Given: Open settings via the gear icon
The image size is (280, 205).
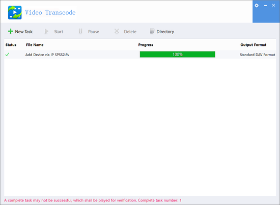Looking at the screenshot, I should coord(257,6).
